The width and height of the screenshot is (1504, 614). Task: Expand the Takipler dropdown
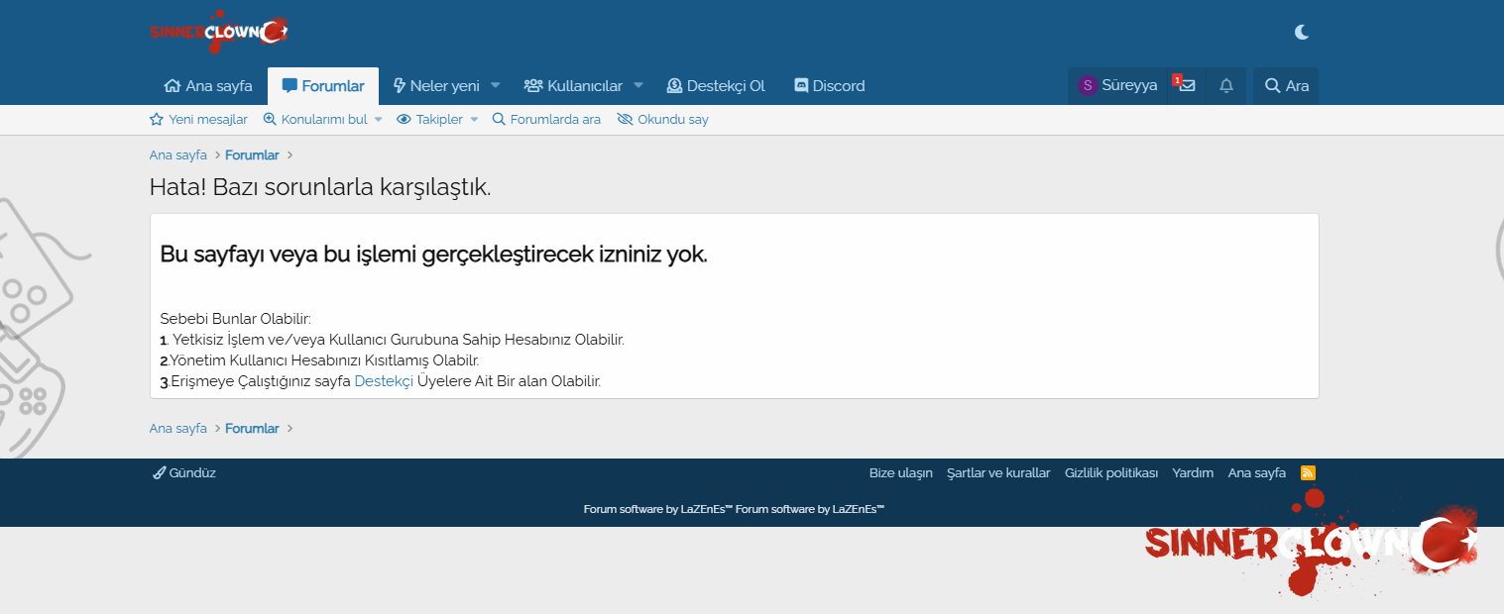(474, 120)
